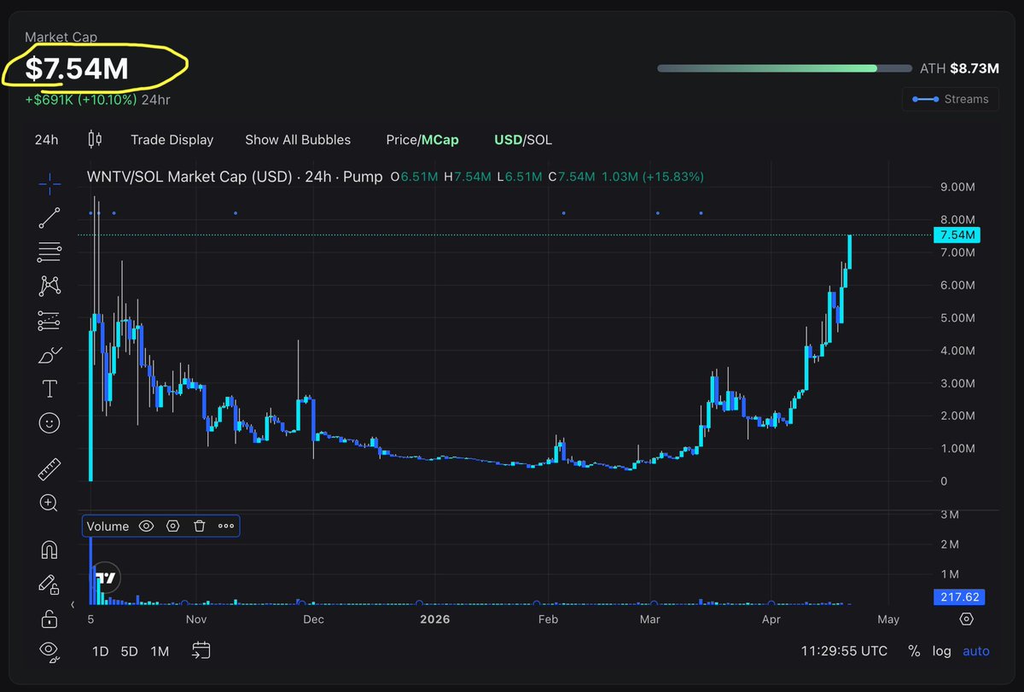Open the go to date calendar
This screenshot has height=692, width=1024.
pos(201,651)
